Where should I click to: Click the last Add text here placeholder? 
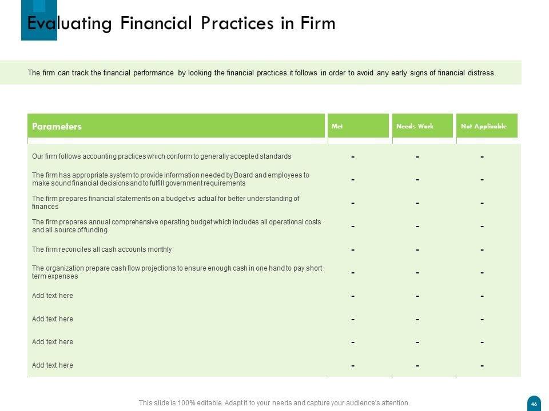53,365
